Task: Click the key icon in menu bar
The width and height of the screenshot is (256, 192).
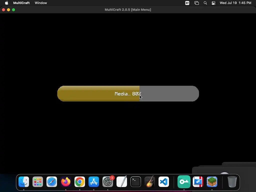Action: 187,3
